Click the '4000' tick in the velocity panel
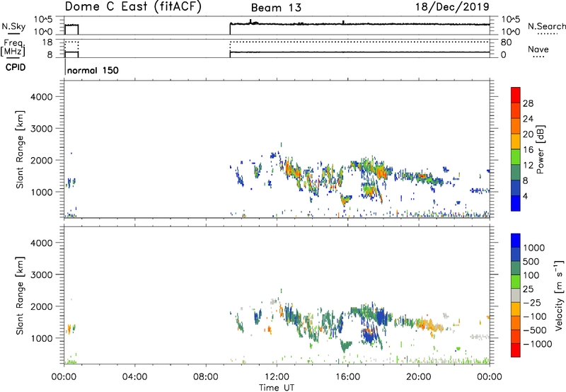The width and height of the screenshot is (566, 392). coord(41,243)
